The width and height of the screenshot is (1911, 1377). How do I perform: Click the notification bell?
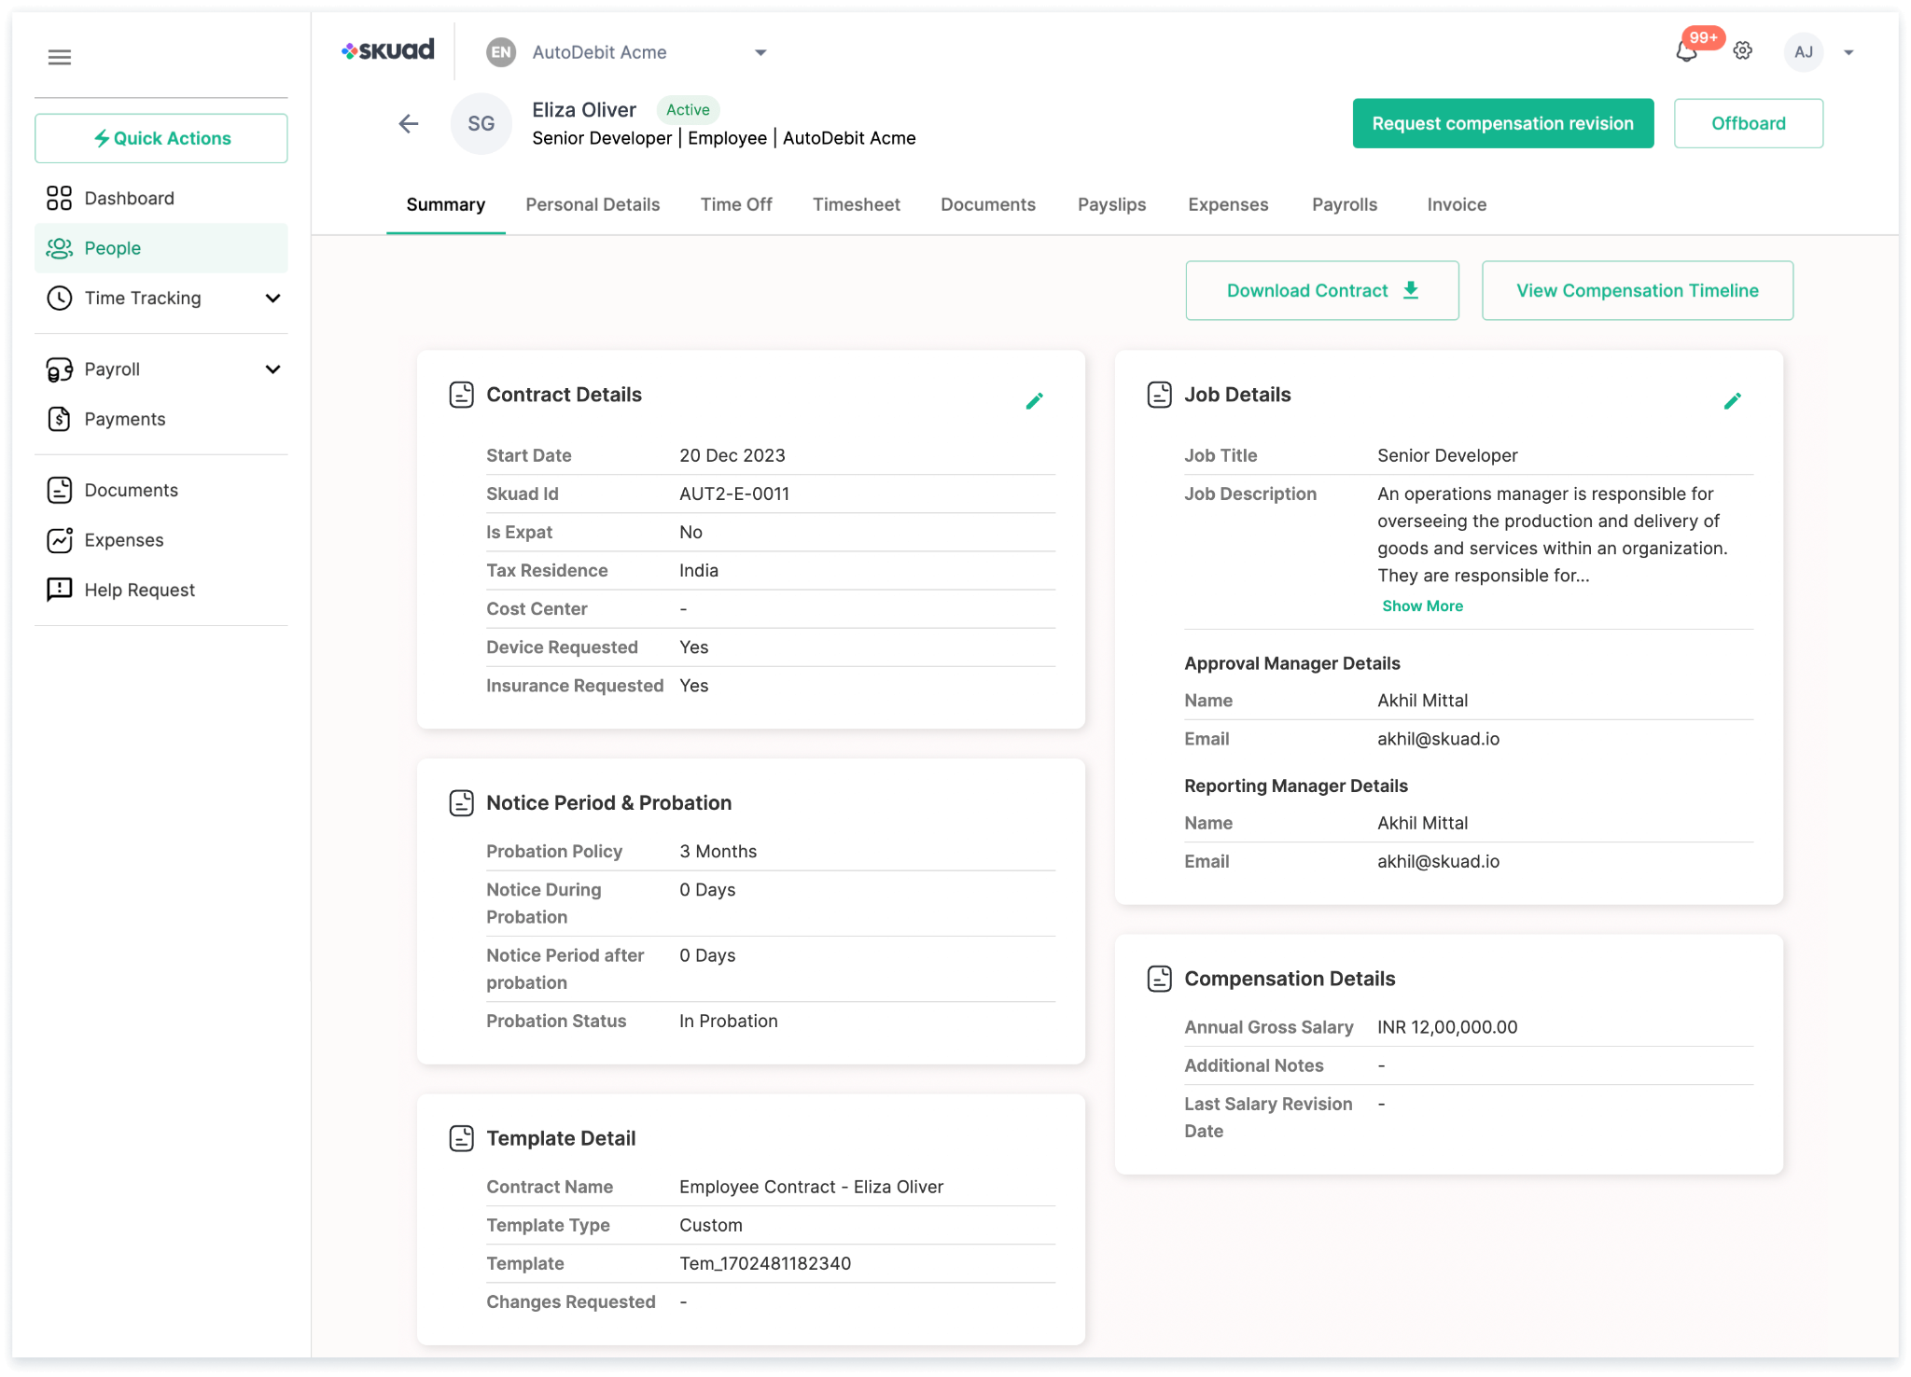pos(1686,53)
